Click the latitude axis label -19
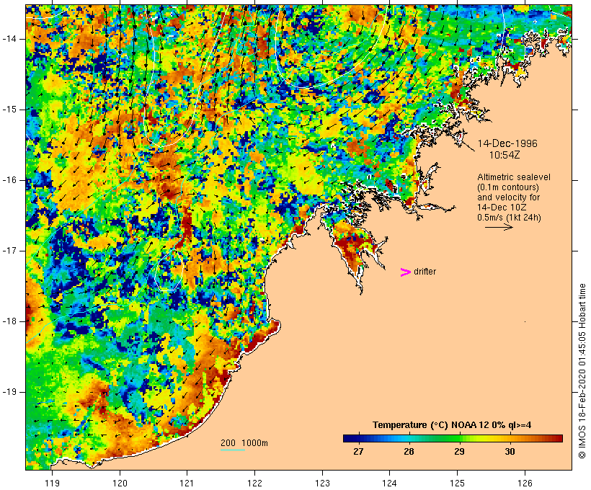 point(9,392)
